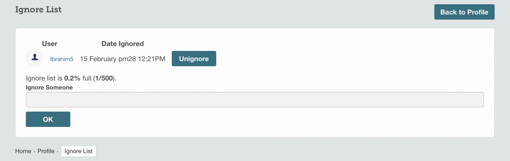Navigate to Home in the breadcrumb
Viewport: 510px width, 161px height.
(x=23, y=151)
